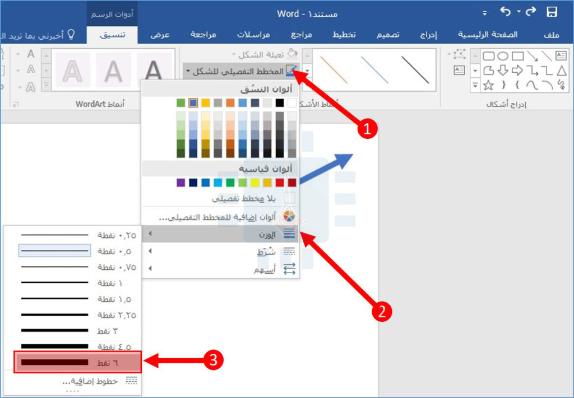Pick the triangle shape in the gallery
Screen dimensions: 574x398
coord(561,70)
